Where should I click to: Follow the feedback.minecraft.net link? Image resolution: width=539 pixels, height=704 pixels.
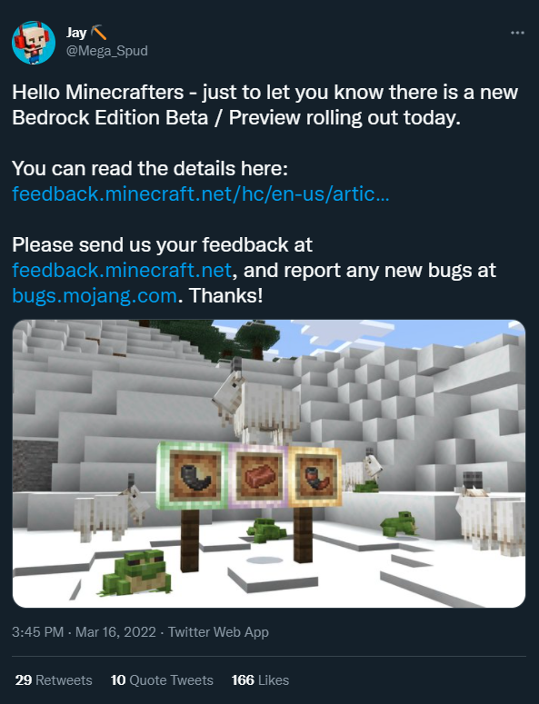click(x=122, y=271)
